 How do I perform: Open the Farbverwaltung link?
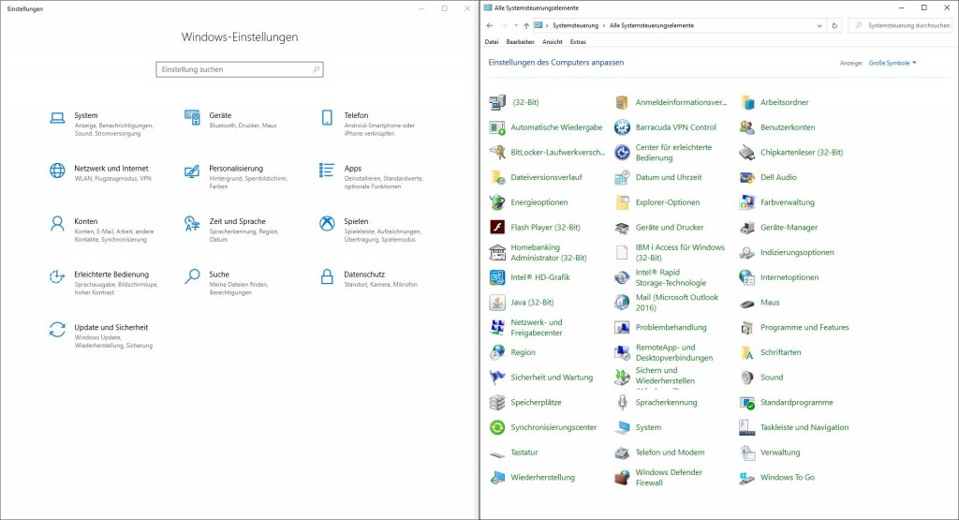[x=787, y=201]
